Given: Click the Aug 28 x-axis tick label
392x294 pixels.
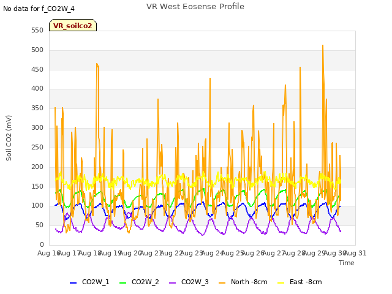Looking at the screenshot, I should pyautogui.click(x=294, y=253).
